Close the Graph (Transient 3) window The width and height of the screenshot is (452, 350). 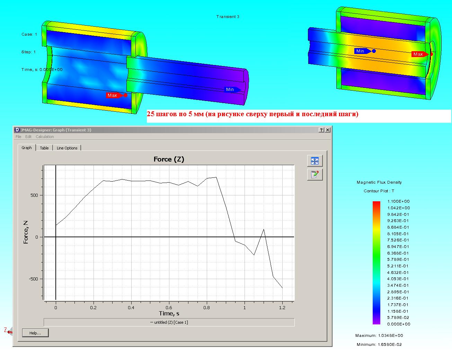pos(328,130)
